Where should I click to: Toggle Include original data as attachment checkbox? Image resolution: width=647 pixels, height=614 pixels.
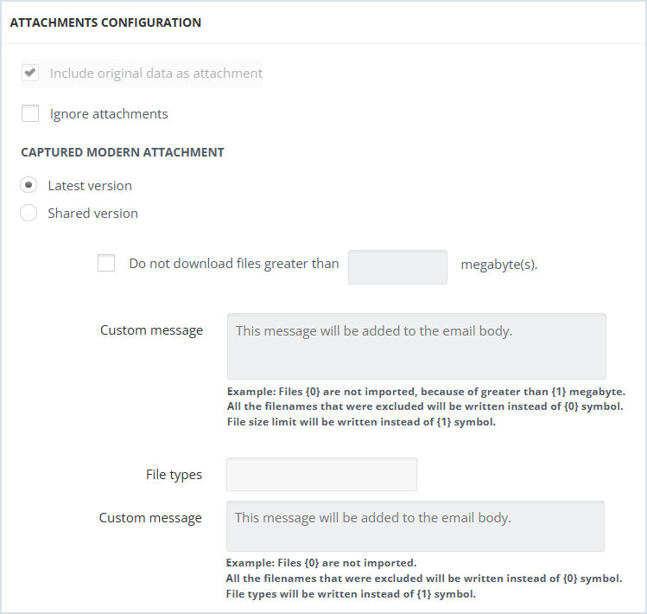pyautogui.click(x=30, y=73)
